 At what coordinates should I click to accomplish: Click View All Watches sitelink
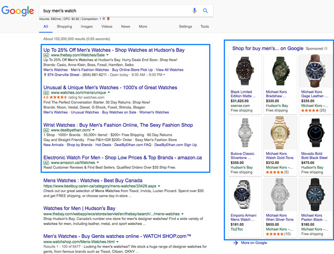click(170, 70)
